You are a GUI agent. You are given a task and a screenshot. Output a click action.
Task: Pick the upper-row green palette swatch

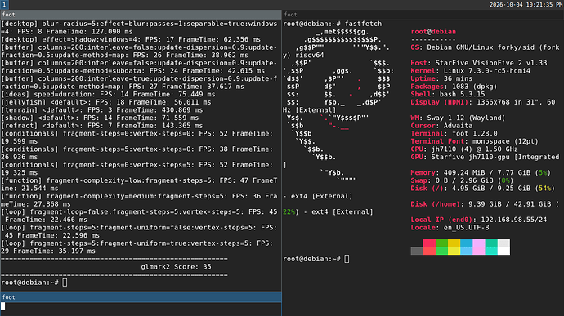[x=441, y=243]
